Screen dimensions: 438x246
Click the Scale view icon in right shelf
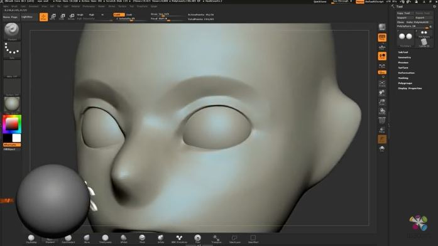(382, 102)
